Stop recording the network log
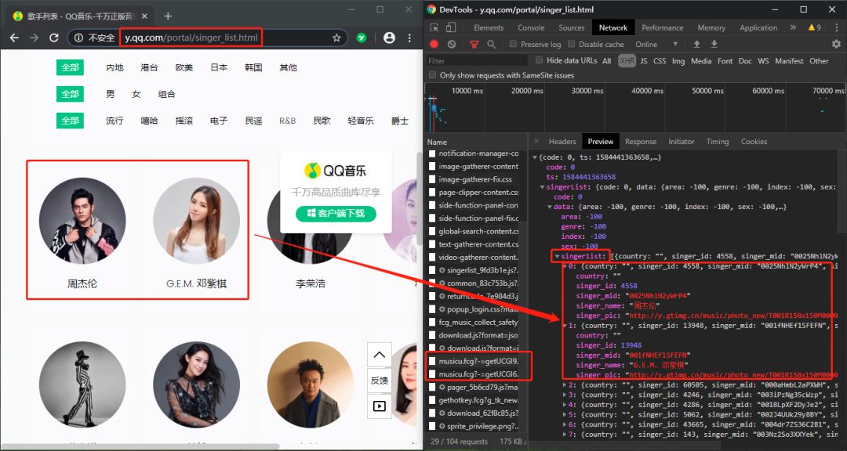Screen dimensions: 847x451 (434, 44)
